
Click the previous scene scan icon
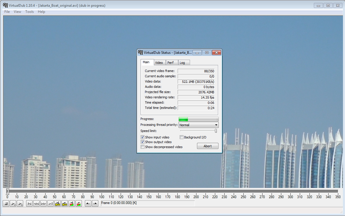(x=72, y=204)
